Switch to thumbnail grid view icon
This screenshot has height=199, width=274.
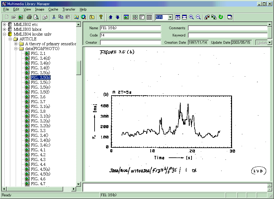coord(135,17)
